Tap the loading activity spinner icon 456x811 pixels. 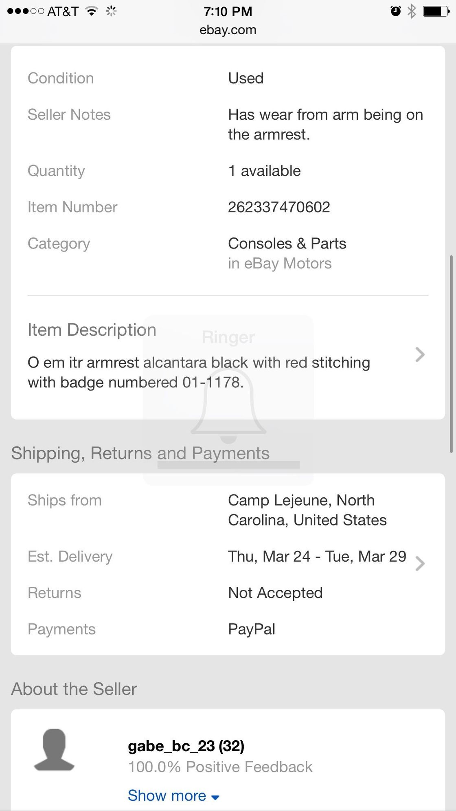coord(111,11)
